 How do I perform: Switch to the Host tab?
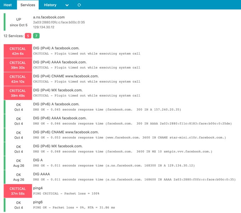7,5
